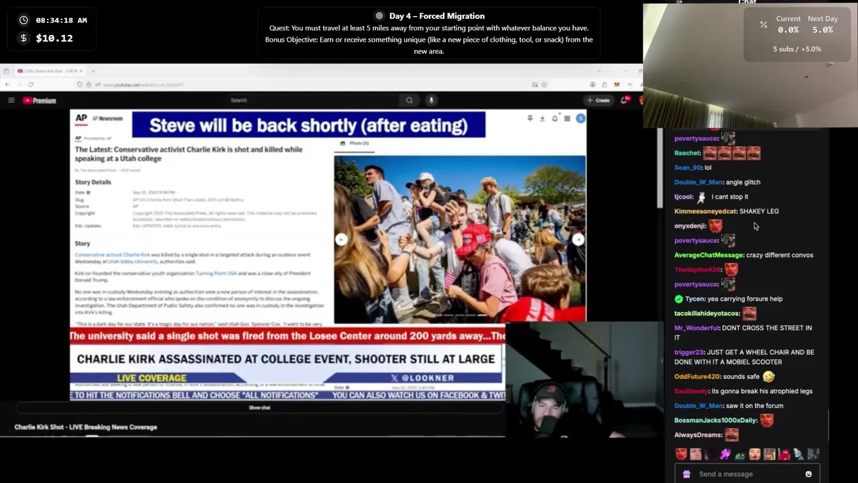Pick the purple quick emote above chat input
This screenshot has width=858, height=483.
pyautogui.click(x=725, y=455)
